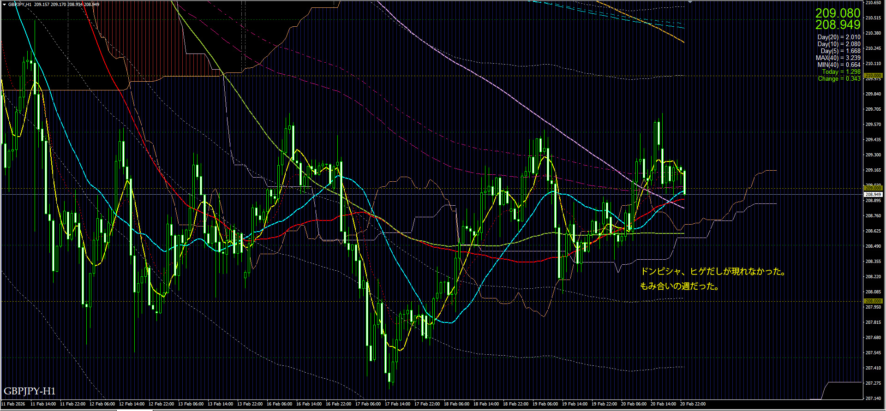
Task: Click the 210.000 olive price level tag
Action: [873, 75]
